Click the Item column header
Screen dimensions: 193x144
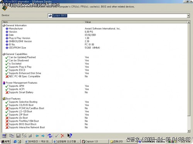(x=43, y=22)
